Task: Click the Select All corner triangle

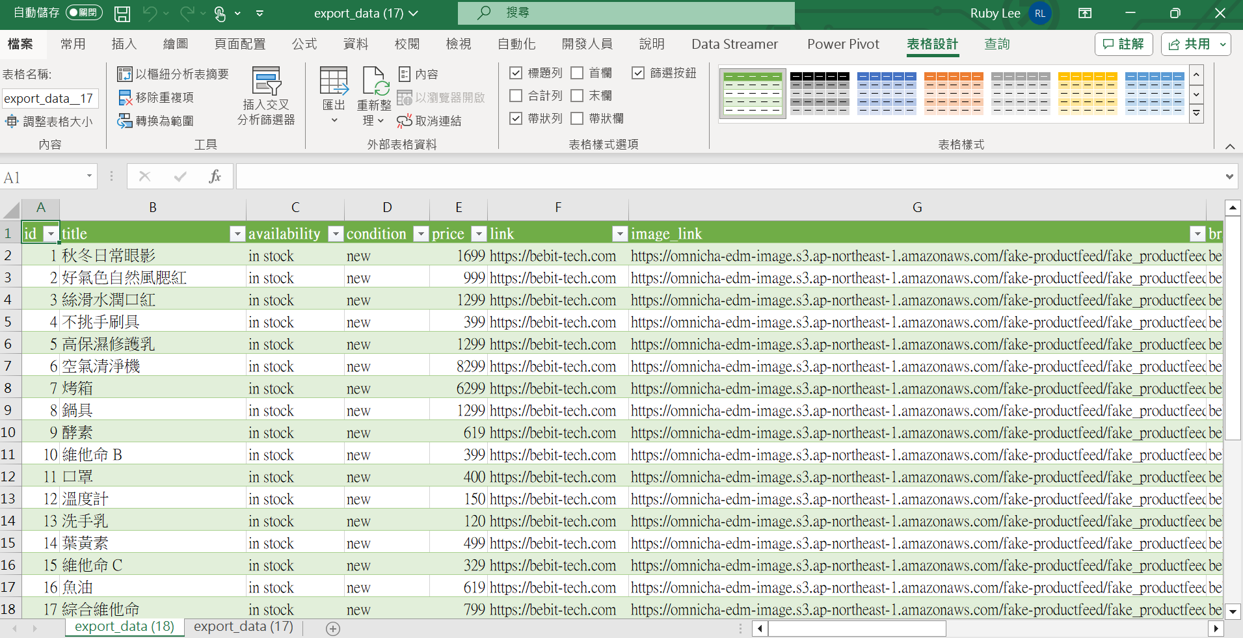Action: pos(12,209)
